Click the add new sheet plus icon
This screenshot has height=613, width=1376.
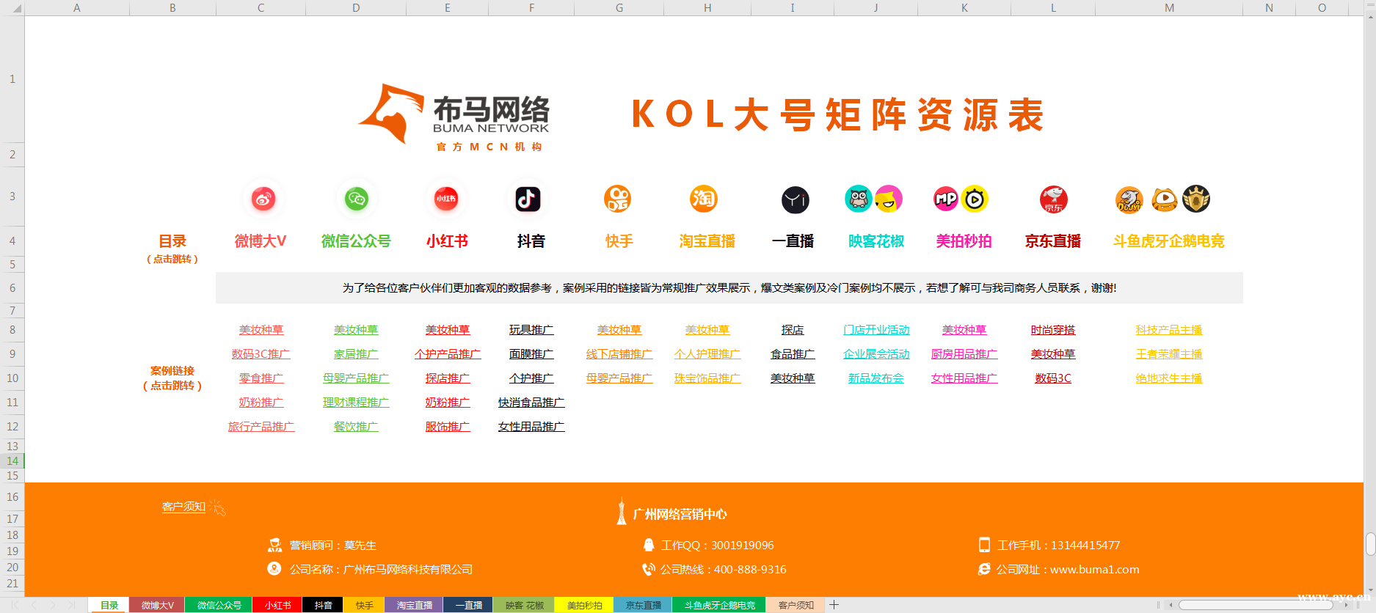coord(834,605)
